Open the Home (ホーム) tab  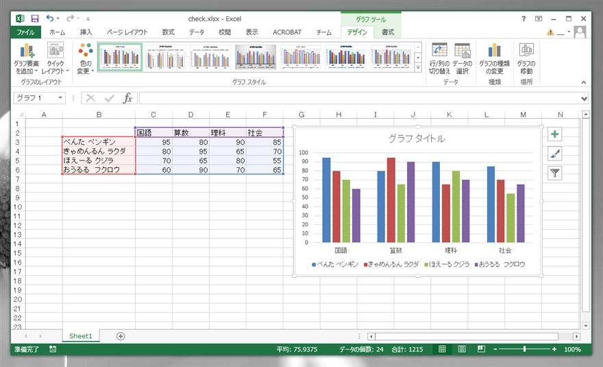coord(57,32)
